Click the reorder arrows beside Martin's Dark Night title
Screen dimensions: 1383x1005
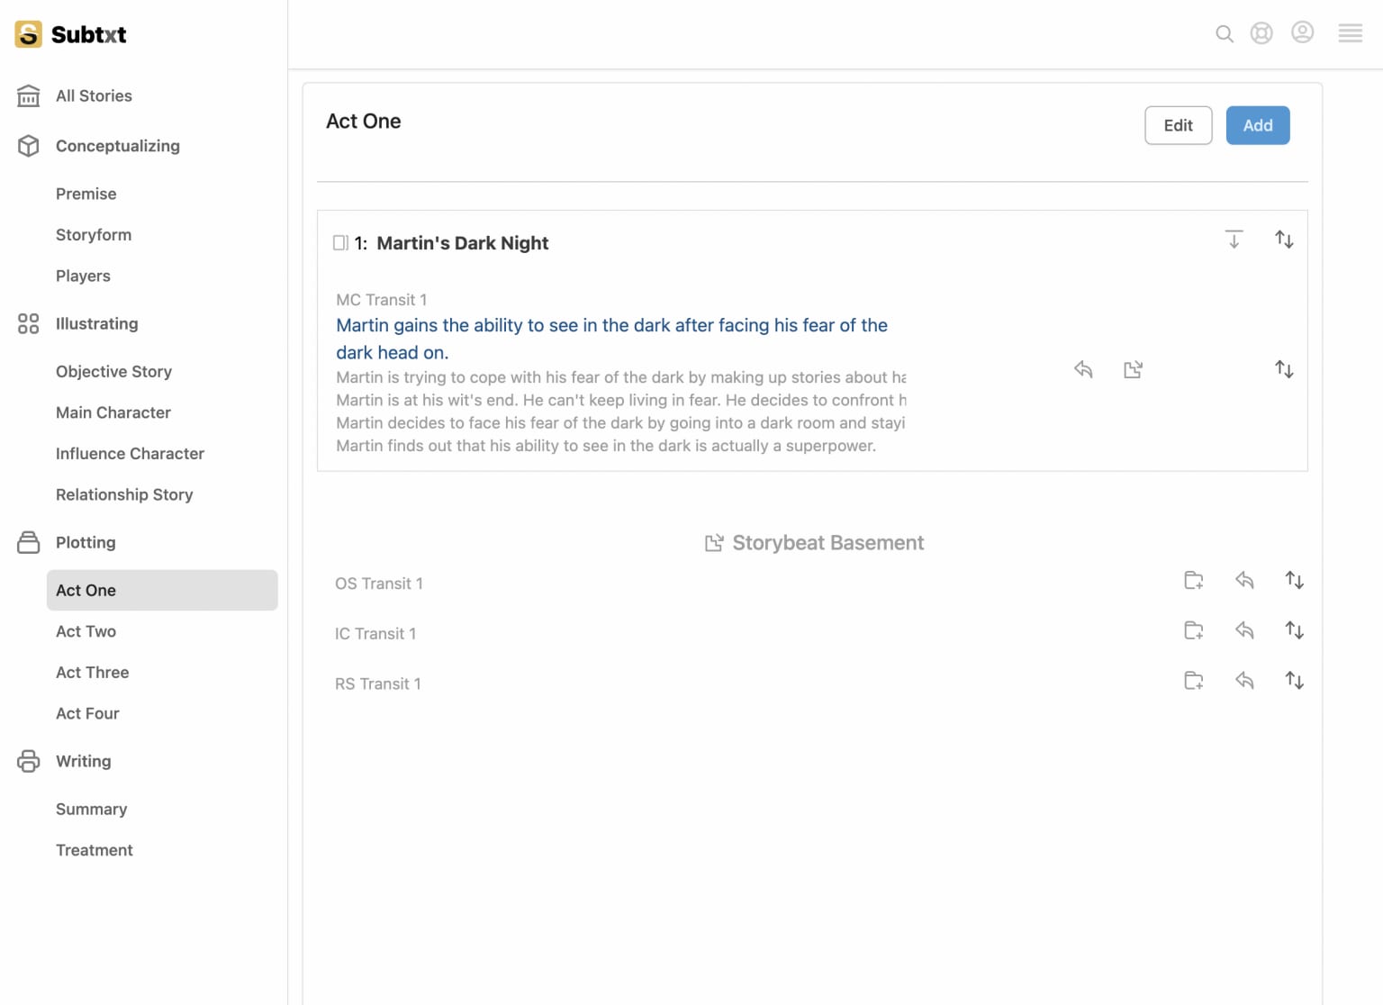click(1284, 240)
